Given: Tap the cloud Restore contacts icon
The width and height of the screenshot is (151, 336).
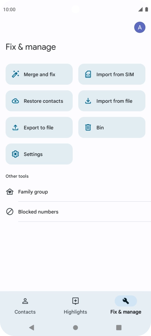Looking at the screenshot, I should click(15, 101).
